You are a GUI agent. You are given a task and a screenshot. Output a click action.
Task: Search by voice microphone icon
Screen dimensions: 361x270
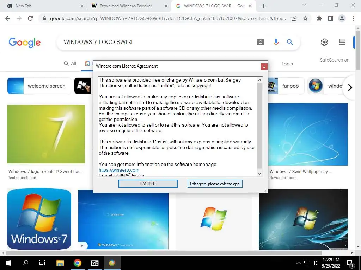(276, 42)
